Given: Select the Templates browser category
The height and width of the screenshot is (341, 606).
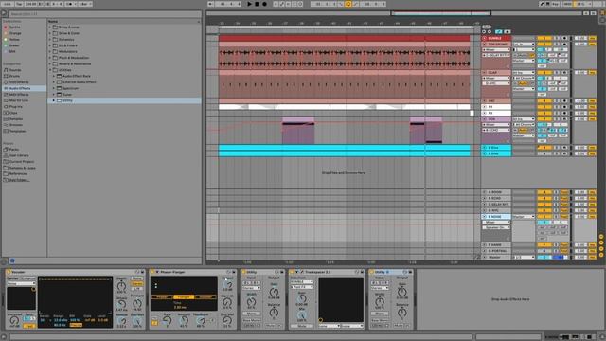Looking at the screenshot, I should point(17,131).
